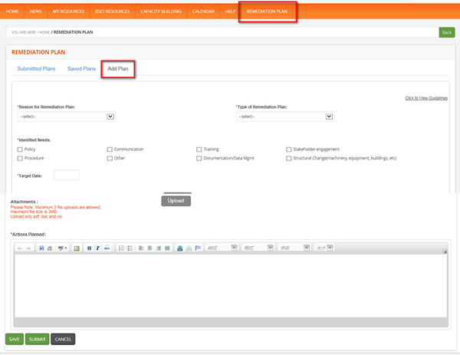This screenshot has height=355, width=460.
Task: Click the Target Date input field
Action: [66, 176]
